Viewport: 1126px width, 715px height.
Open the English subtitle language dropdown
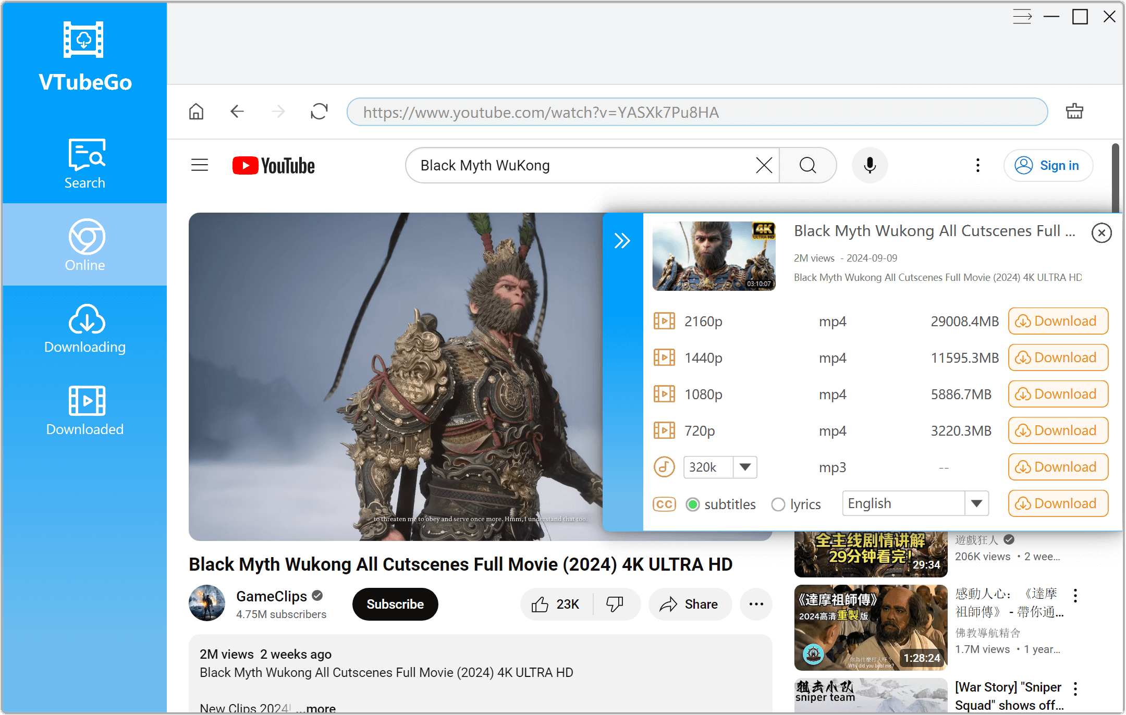click(976, 503)
